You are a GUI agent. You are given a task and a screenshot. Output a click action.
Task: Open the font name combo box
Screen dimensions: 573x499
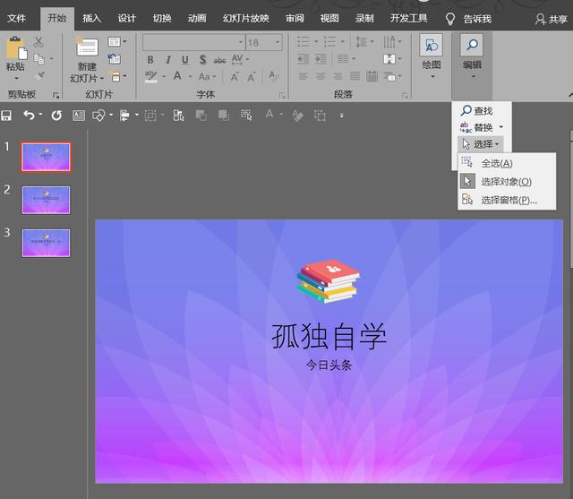pyautogui.click(x=193, y=42)
